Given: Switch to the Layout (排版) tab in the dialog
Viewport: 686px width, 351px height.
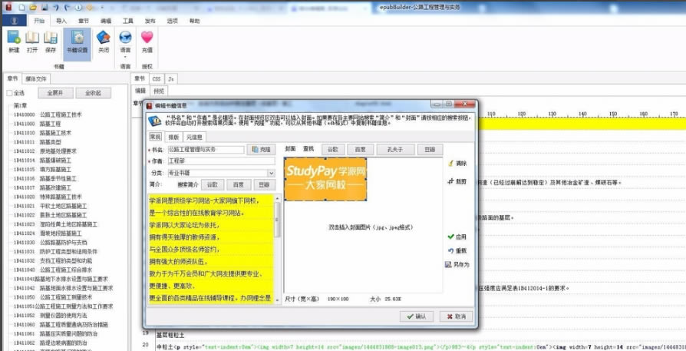Looking at the screenshot, I should [x=173, y=137].
